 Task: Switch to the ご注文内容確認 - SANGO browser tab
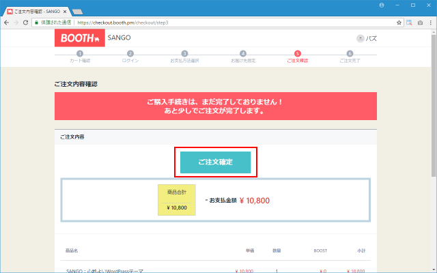tap(37, 12)
